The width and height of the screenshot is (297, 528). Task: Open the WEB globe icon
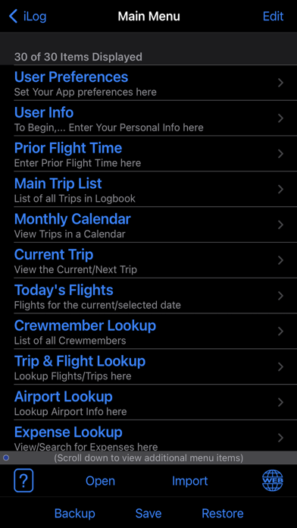[273, 480]
